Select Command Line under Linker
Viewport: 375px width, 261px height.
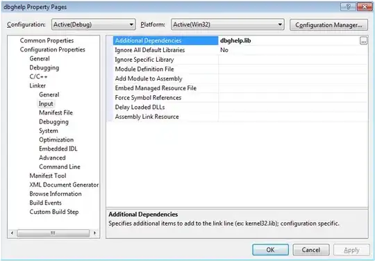tap(60, 167)
